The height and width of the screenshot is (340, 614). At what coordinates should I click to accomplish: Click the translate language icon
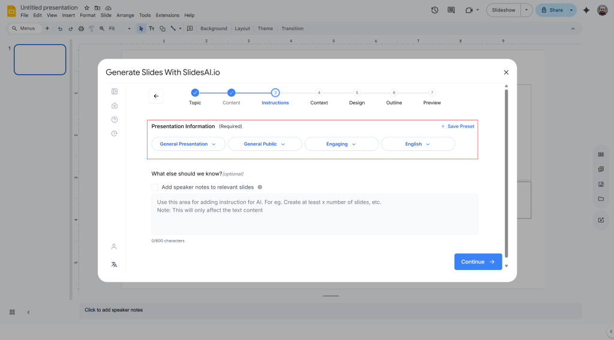tap(114, 265)
